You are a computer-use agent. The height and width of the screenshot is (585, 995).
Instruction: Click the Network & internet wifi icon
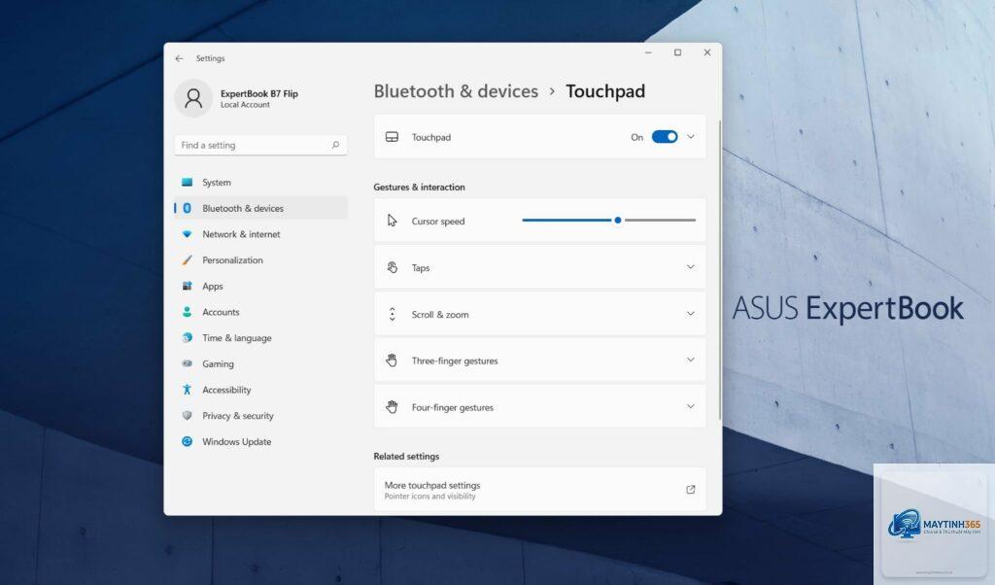188,234
